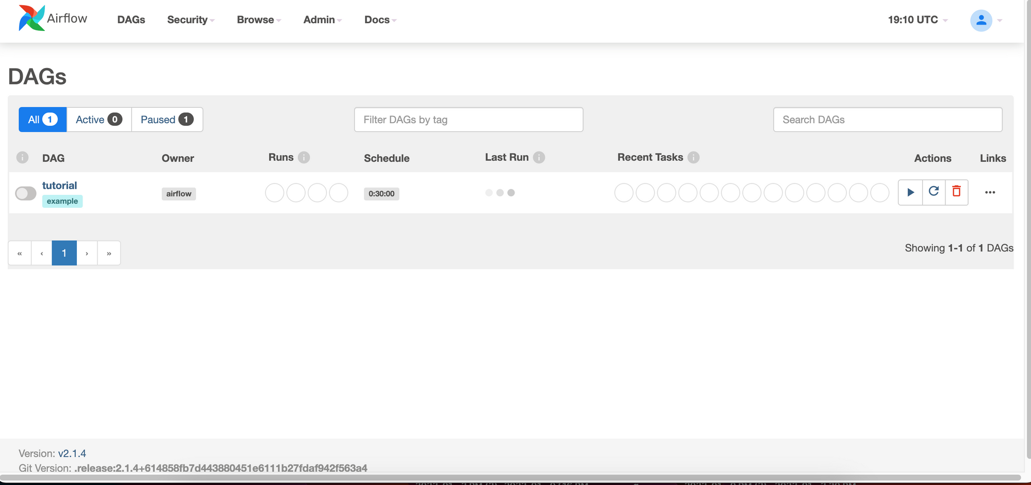Click the info icon next to Recent Tasks

pos(694,157)
